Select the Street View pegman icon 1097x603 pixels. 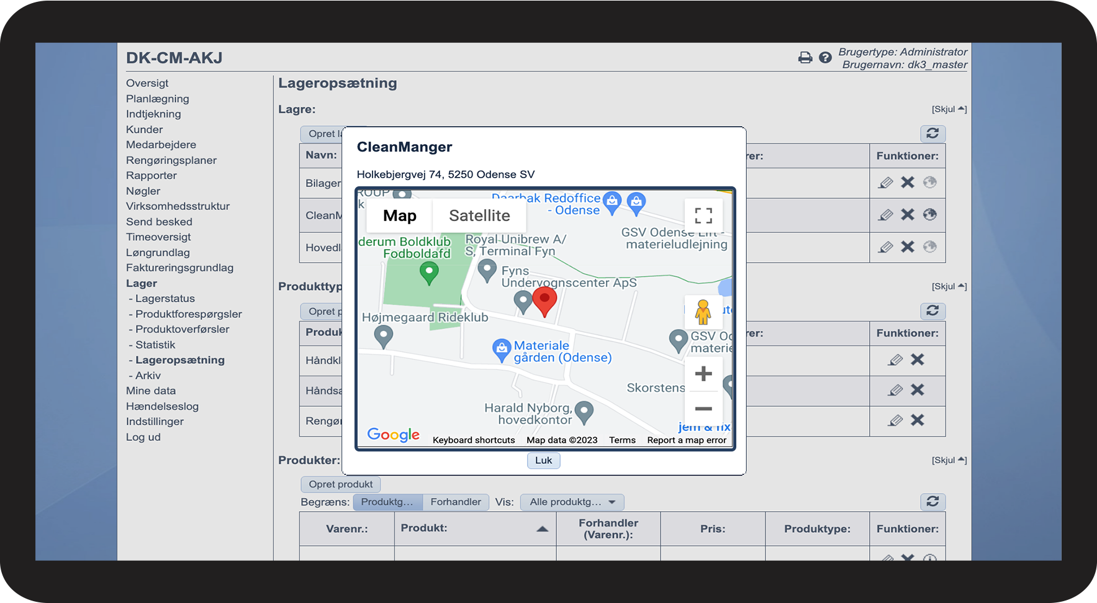(703, 312)
